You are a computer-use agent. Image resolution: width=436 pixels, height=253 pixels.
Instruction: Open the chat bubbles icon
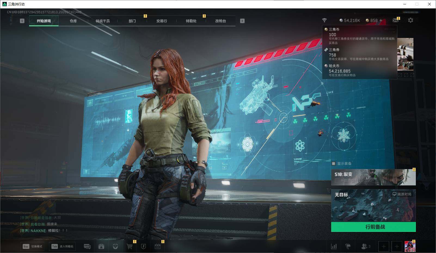[x=87, y=246]
